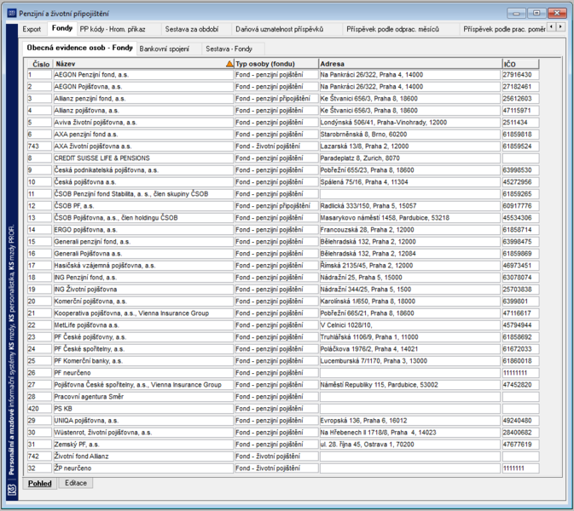Select row Komerční pojišťovna, a.s.
The image size is (574, 511).
[283, 301]
